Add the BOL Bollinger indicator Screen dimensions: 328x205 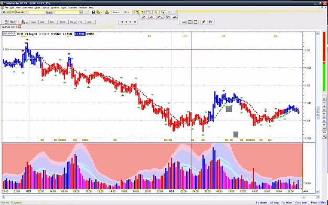point(52,22)
